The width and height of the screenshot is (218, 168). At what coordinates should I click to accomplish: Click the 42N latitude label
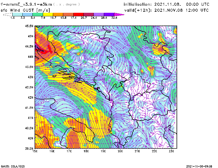tap(31, 98)
